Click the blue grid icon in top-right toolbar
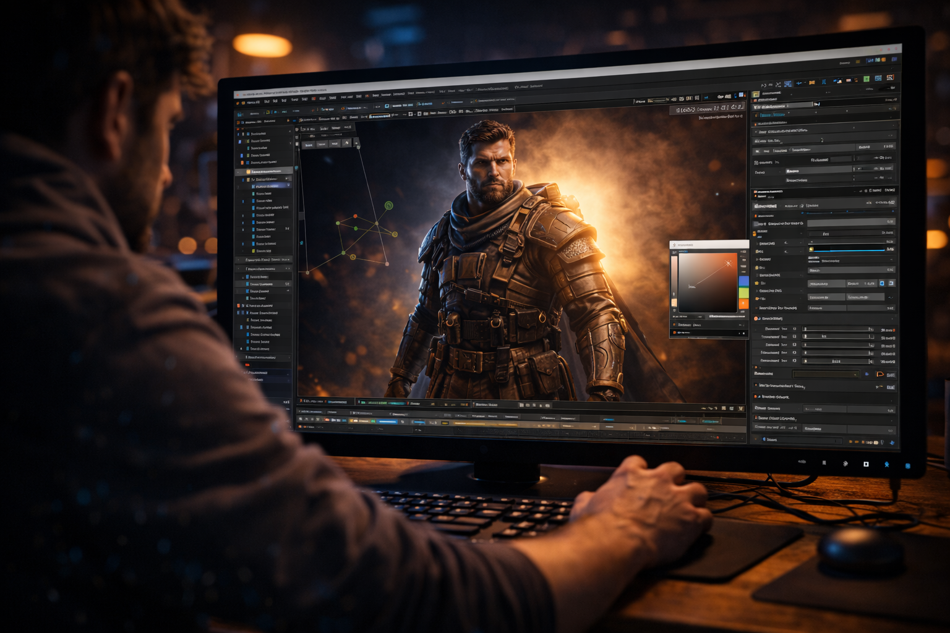This screenshot has width=950, height=633. 878,79
